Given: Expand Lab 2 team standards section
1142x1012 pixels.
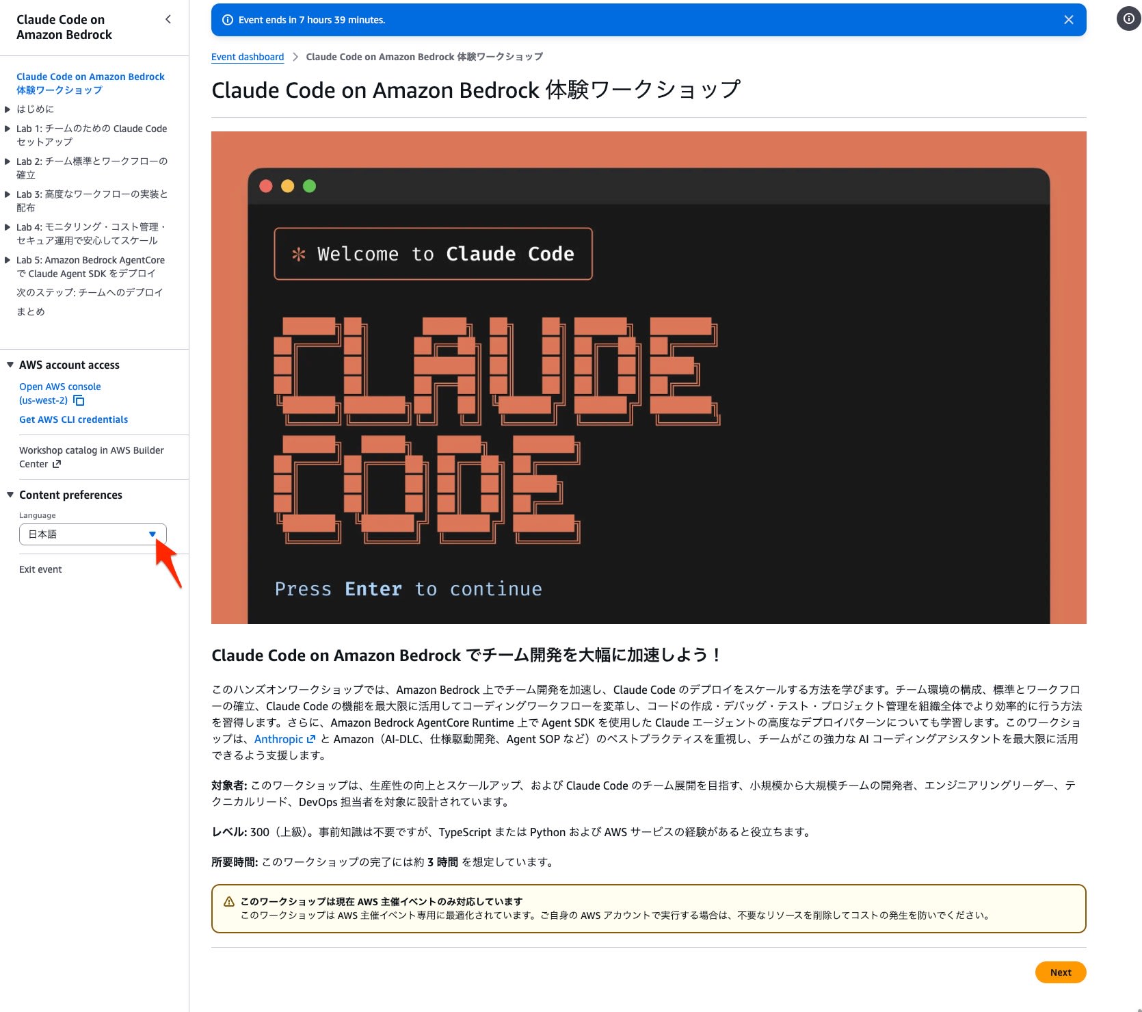Looking at the screenshot, I should (8, 161).
